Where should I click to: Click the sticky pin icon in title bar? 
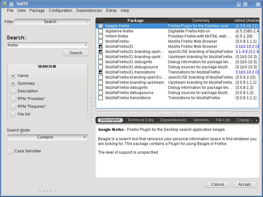click(x=11, y=4)
